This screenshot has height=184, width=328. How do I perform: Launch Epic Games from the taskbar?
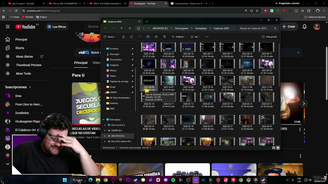pyautogui.click(x=120, y=180)
